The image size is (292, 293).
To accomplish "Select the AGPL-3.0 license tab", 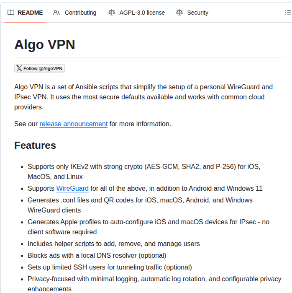I will (x=142, y=13).
